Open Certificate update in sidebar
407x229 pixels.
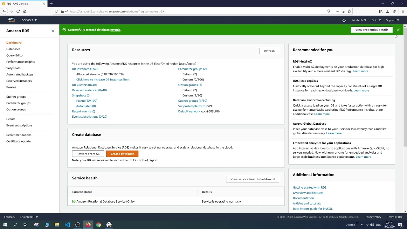[18, 141]
